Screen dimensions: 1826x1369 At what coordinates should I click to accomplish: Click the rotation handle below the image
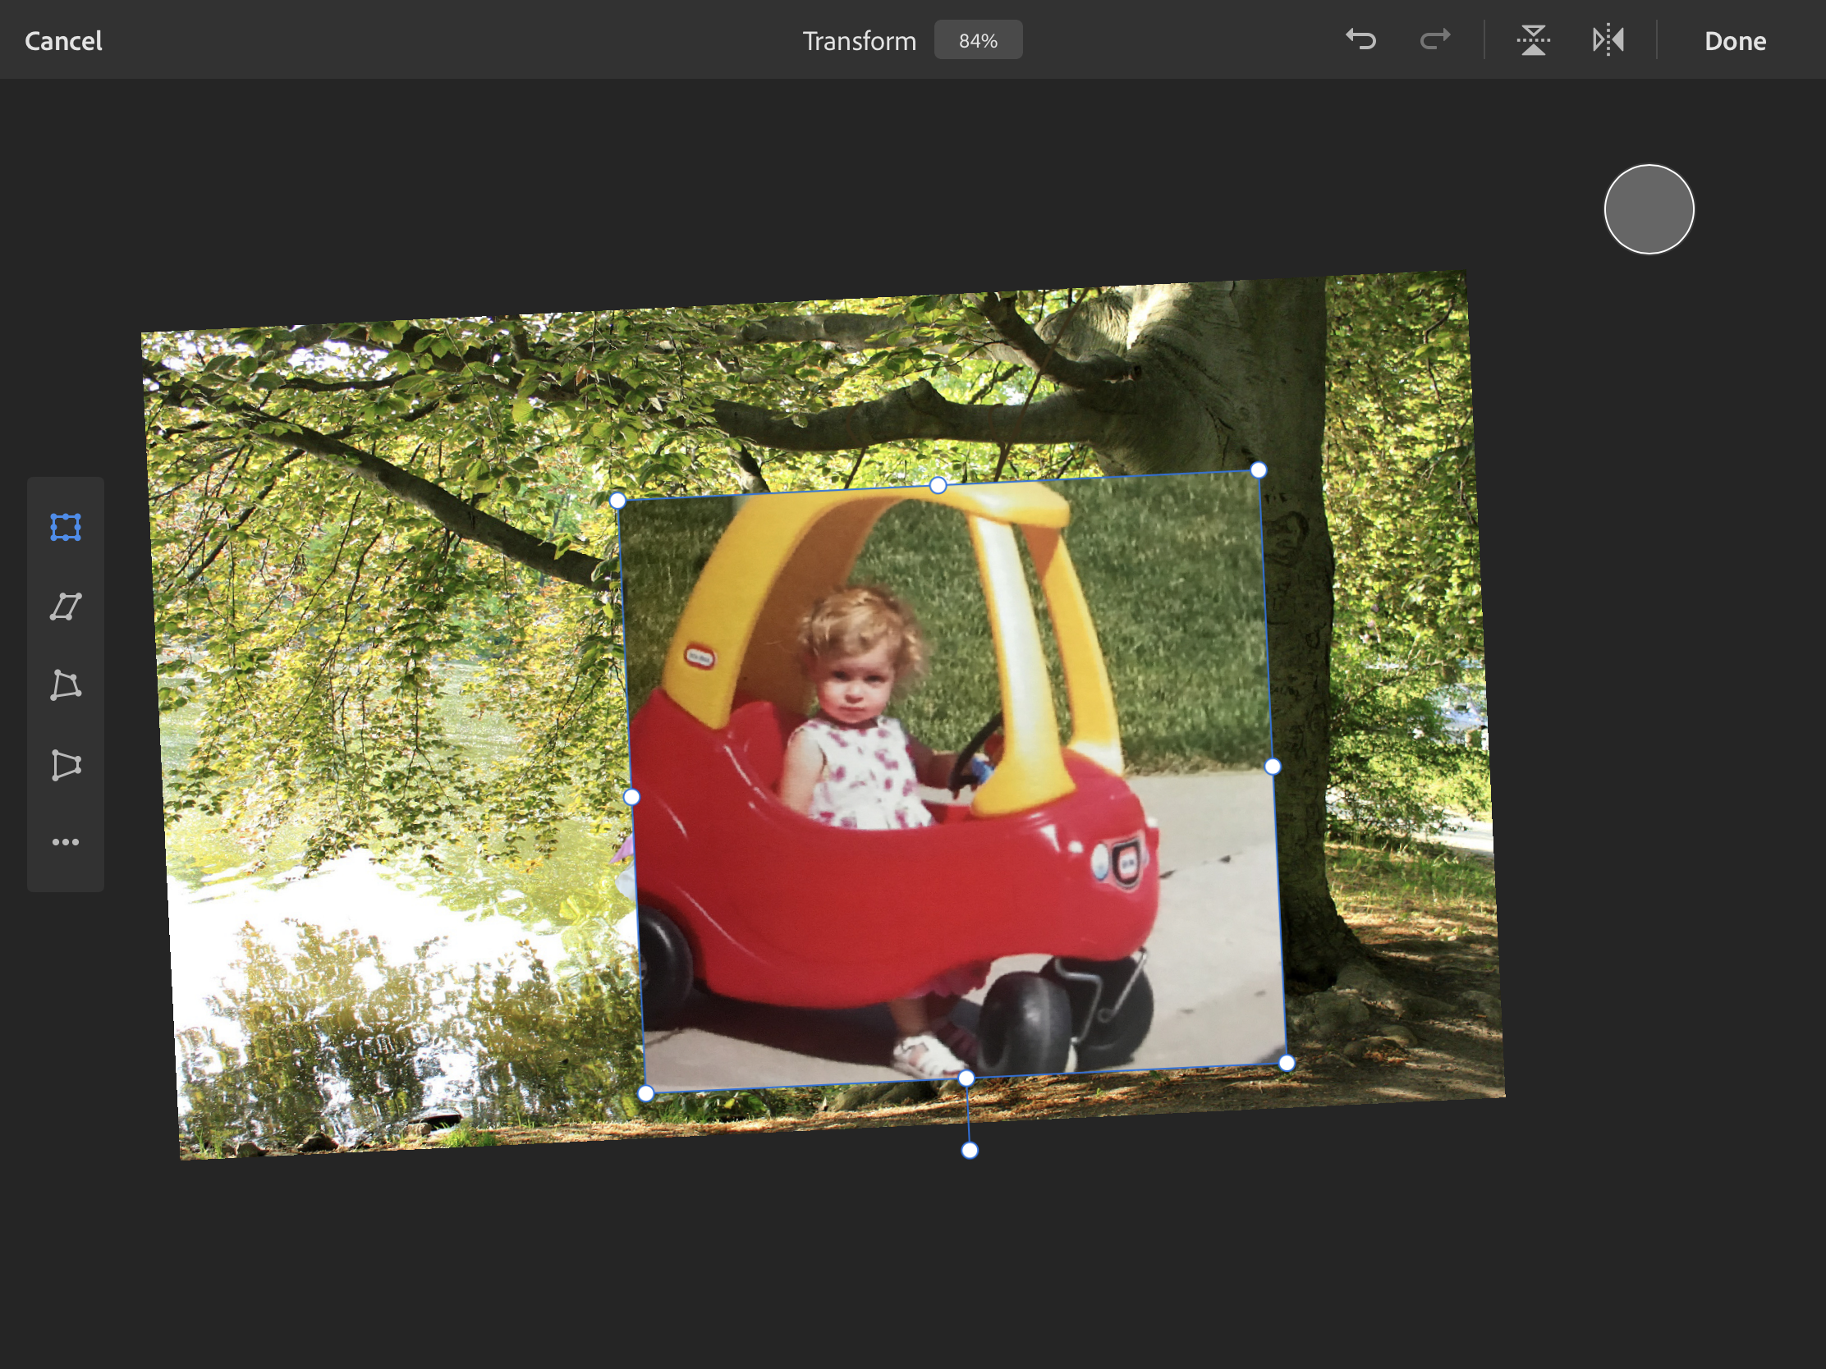pos(970,1151)
